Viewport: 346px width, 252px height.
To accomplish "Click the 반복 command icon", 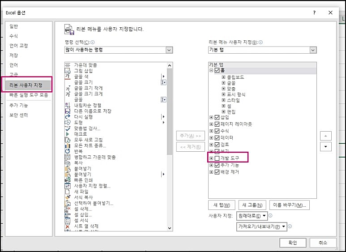I will [68, 151].
